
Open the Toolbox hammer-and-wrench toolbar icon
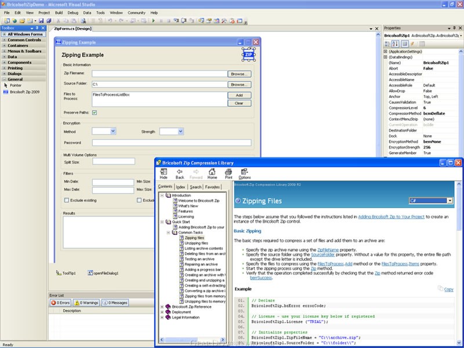coord(224,21)
